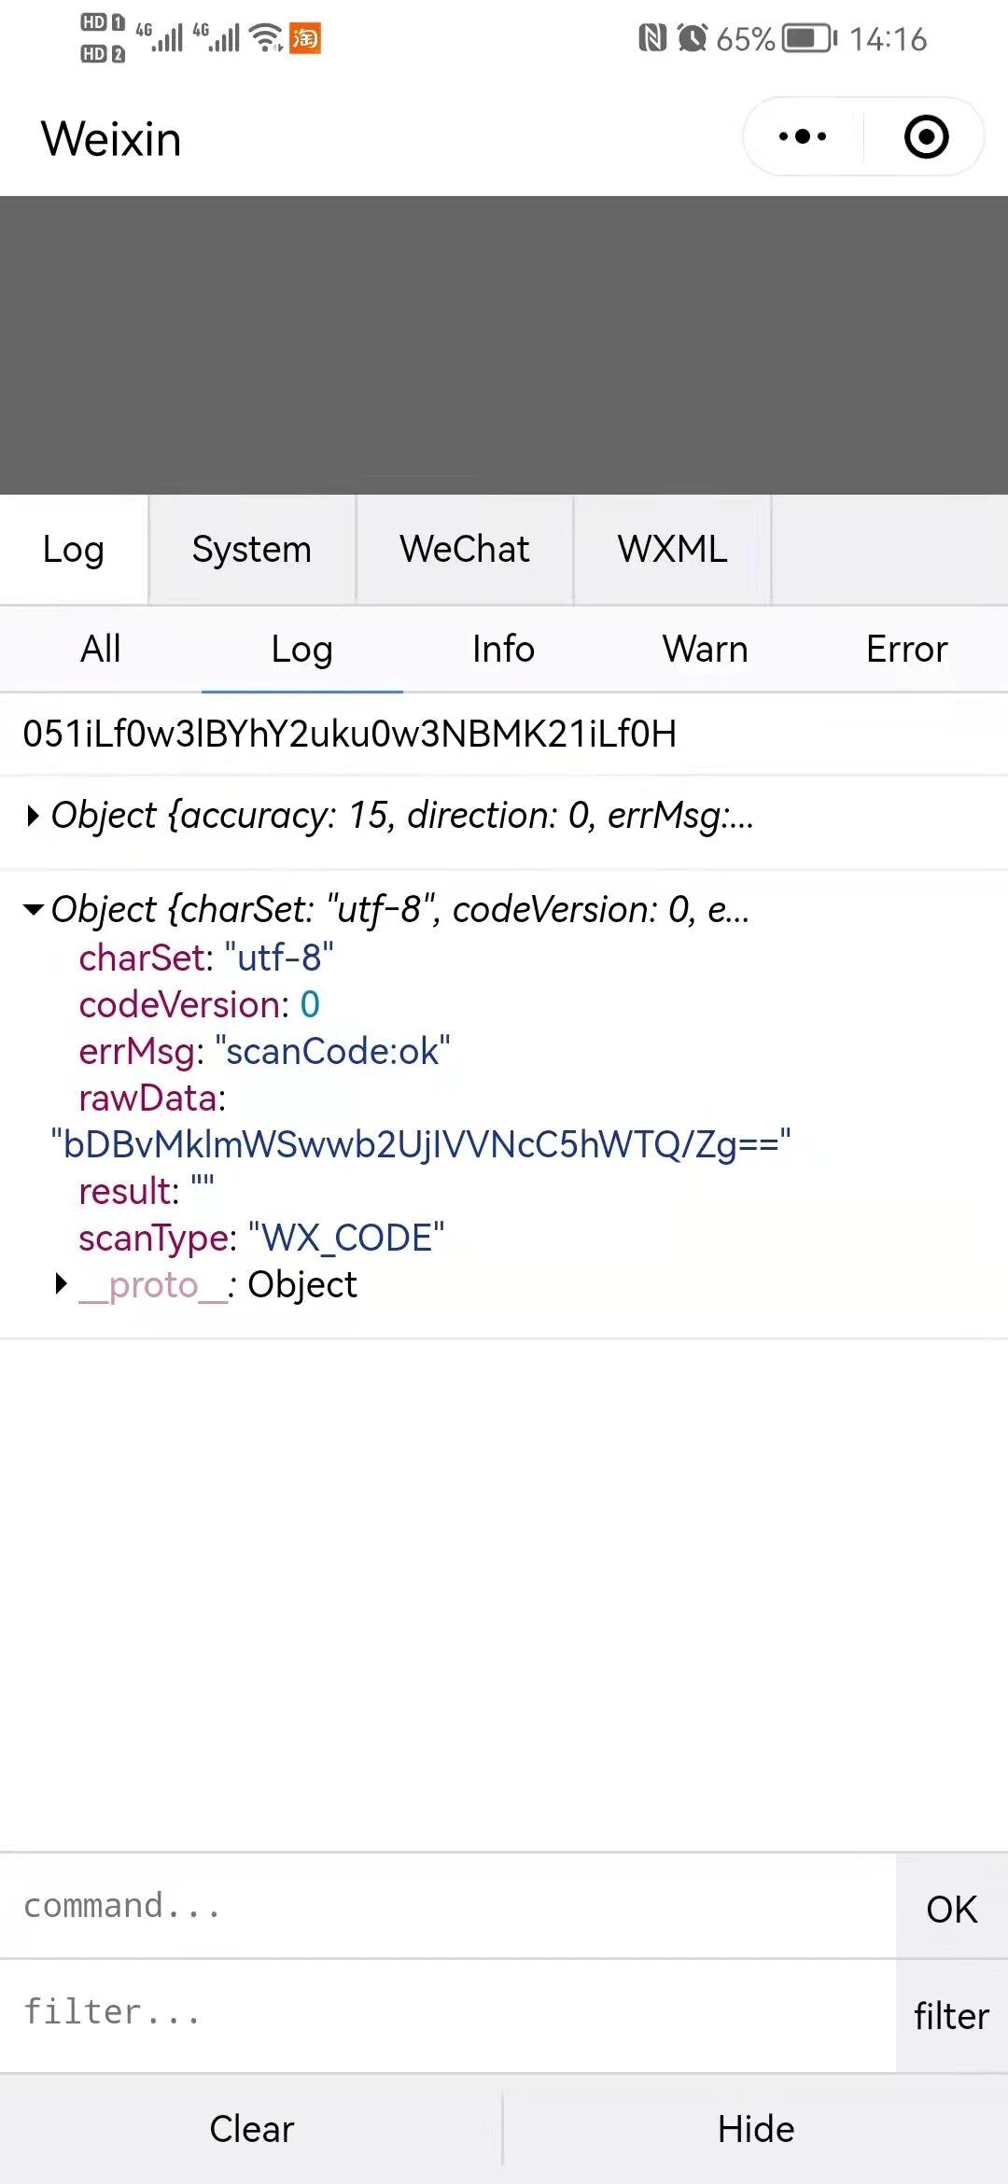Switch to the WeChat tab
The height and width of the screenshot is (2184, 1008).
[x=465, y=550]
